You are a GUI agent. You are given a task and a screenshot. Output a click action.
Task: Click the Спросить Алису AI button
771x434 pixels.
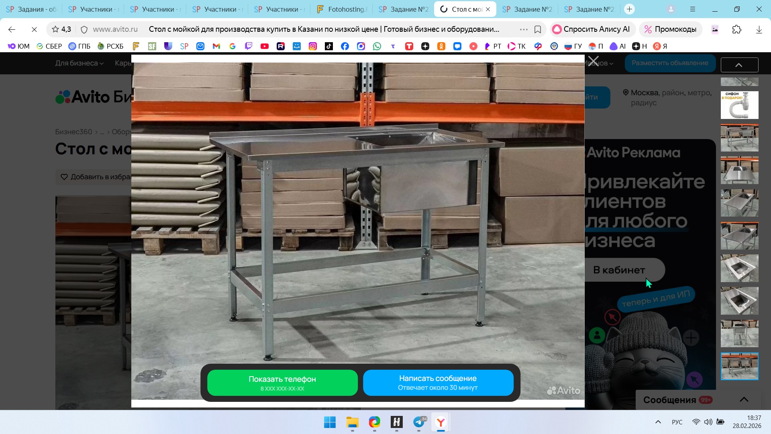pos(592,29)
